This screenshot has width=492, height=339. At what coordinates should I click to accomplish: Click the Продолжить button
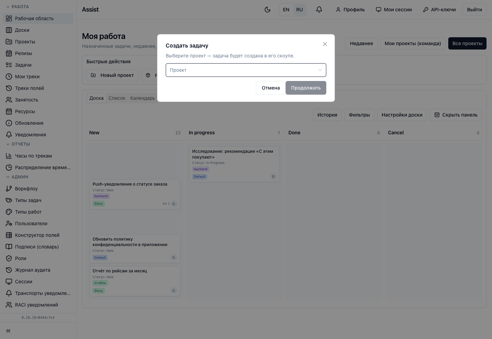(306, 88)
